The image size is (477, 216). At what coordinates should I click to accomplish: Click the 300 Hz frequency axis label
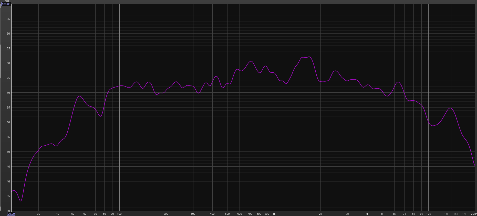tap(193, 214)
